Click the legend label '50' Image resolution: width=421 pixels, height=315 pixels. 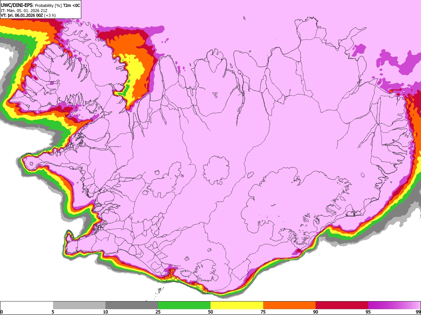point(210,312)
